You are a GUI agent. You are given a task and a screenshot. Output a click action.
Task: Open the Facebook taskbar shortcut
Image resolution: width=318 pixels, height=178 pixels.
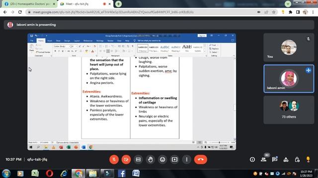click(x=122, y=174)
